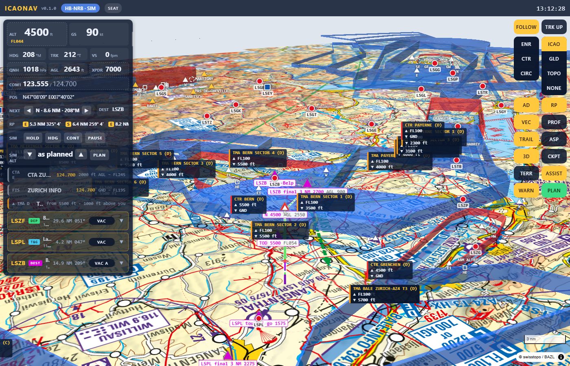Expand the TMA D airspace row
The height and width of the screenshot is (366, 570).
(x=68, y=203)
